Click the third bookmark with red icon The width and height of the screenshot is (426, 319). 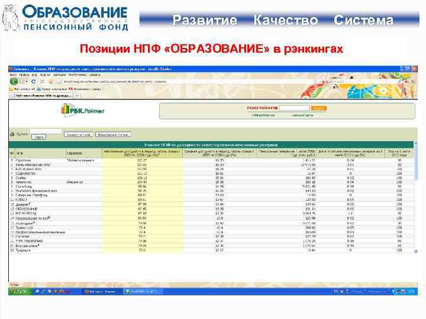coord(85,89)
